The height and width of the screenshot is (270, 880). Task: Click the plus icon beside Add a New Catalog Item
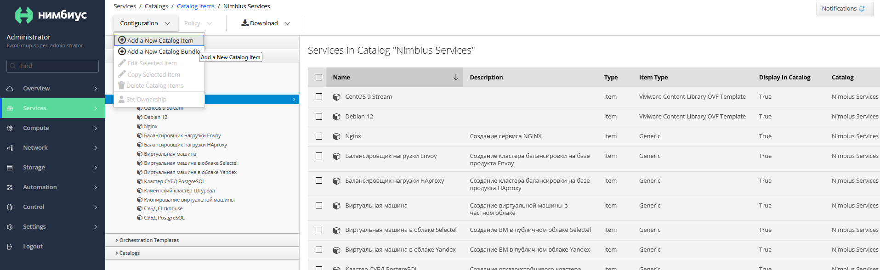click(122, 40)
